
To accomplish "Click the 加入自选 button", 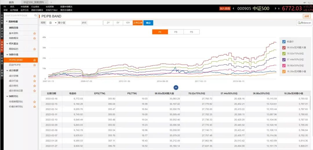I will (x=225, y=9).
